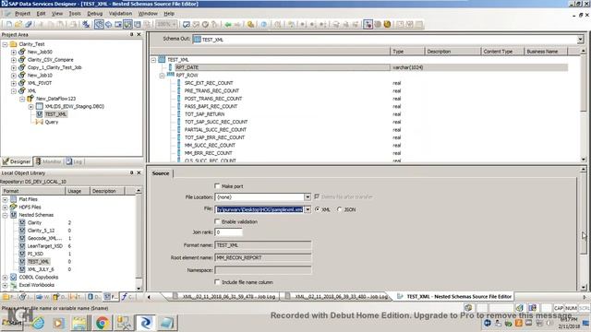This screenshot has height=332, width=591.
Task: Click the File path input field
Action: click(259, 209)
